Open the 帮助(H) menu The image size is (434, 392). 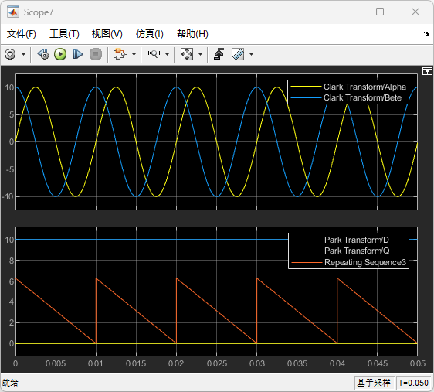pos(192,34)
